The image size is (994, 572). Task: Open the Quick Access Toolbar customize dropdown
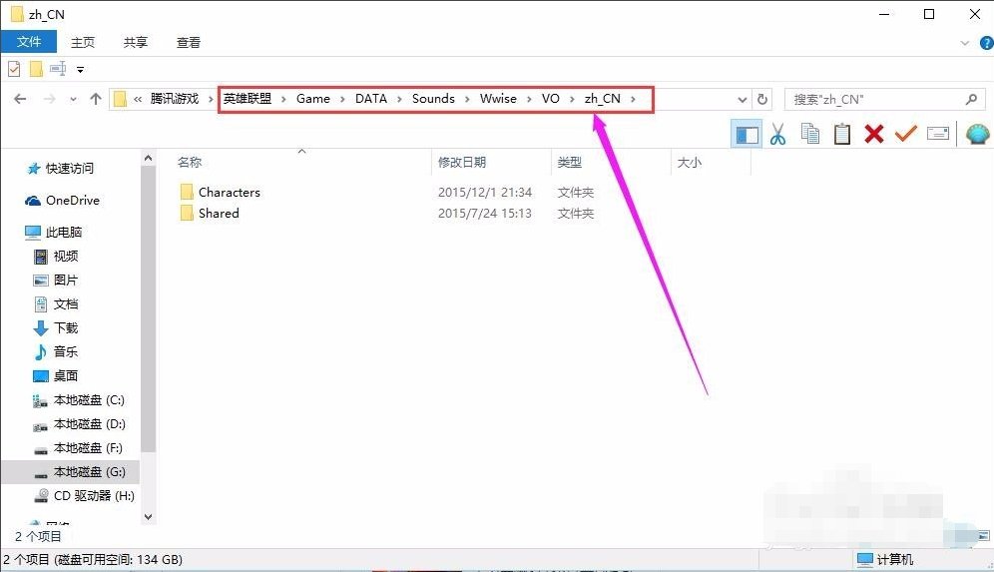click(80, 70)
